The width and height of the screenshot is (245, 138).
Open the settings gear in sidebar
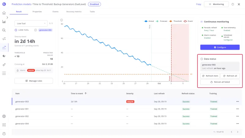(x=4, y=116)
